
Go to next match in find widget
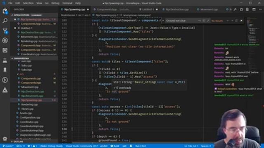click(232, 21)
